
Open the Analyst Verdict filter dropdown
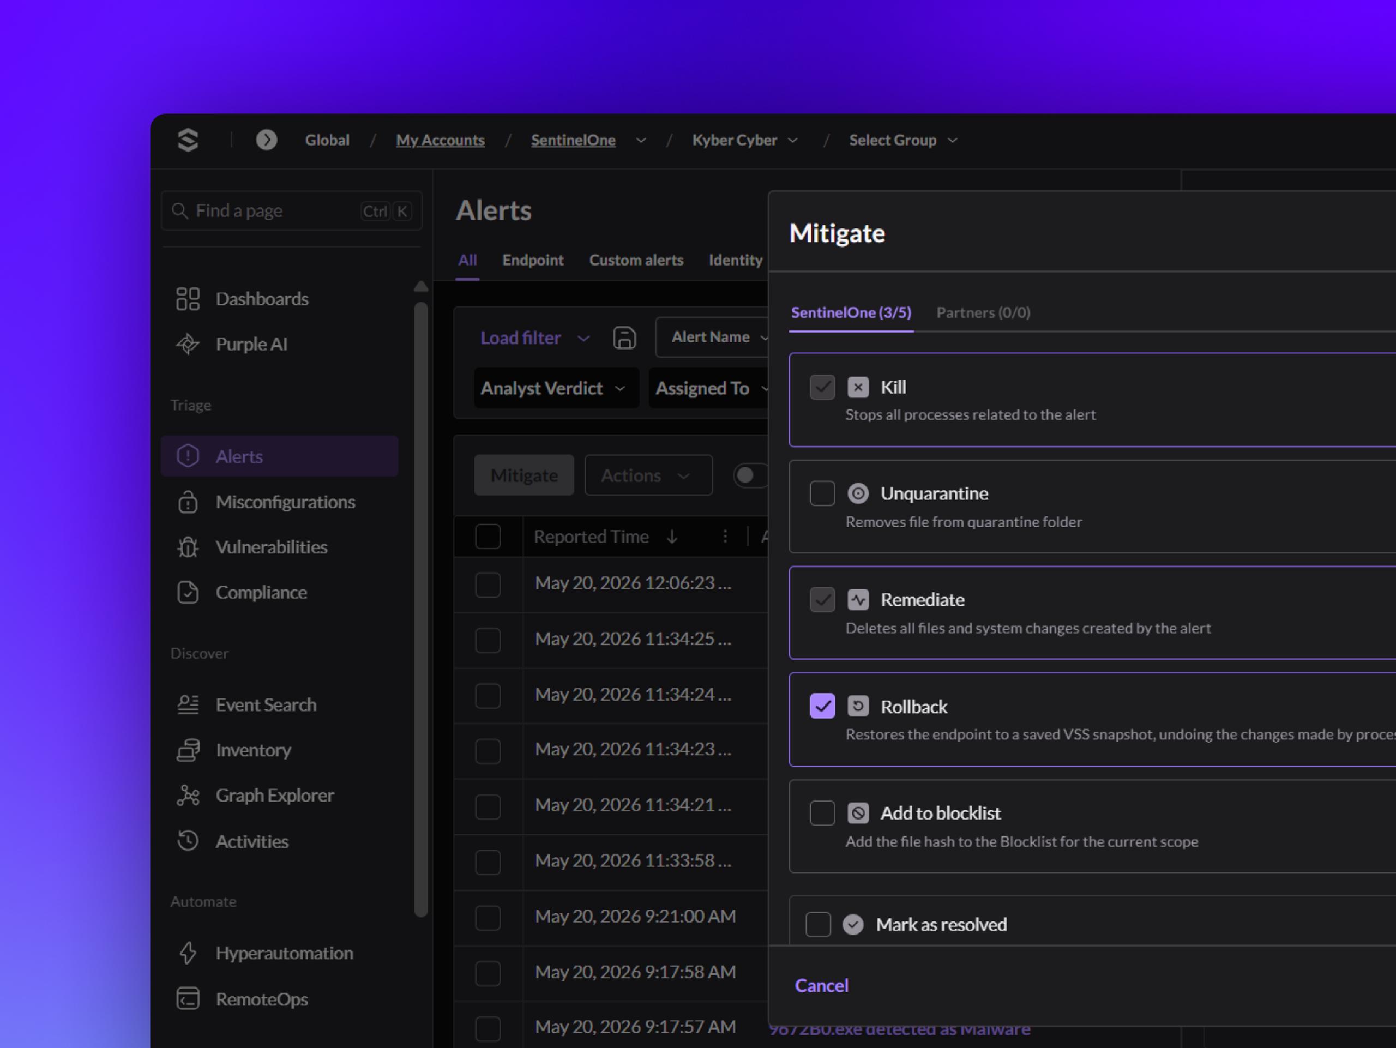pyautogui.click(x=556, y=388)
